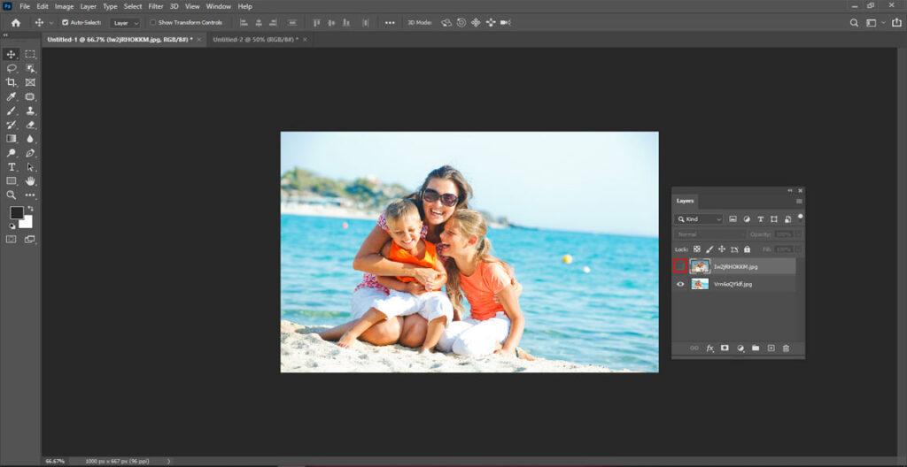
Task: Select the Horizontal Type tool
Action: point(11,167)
